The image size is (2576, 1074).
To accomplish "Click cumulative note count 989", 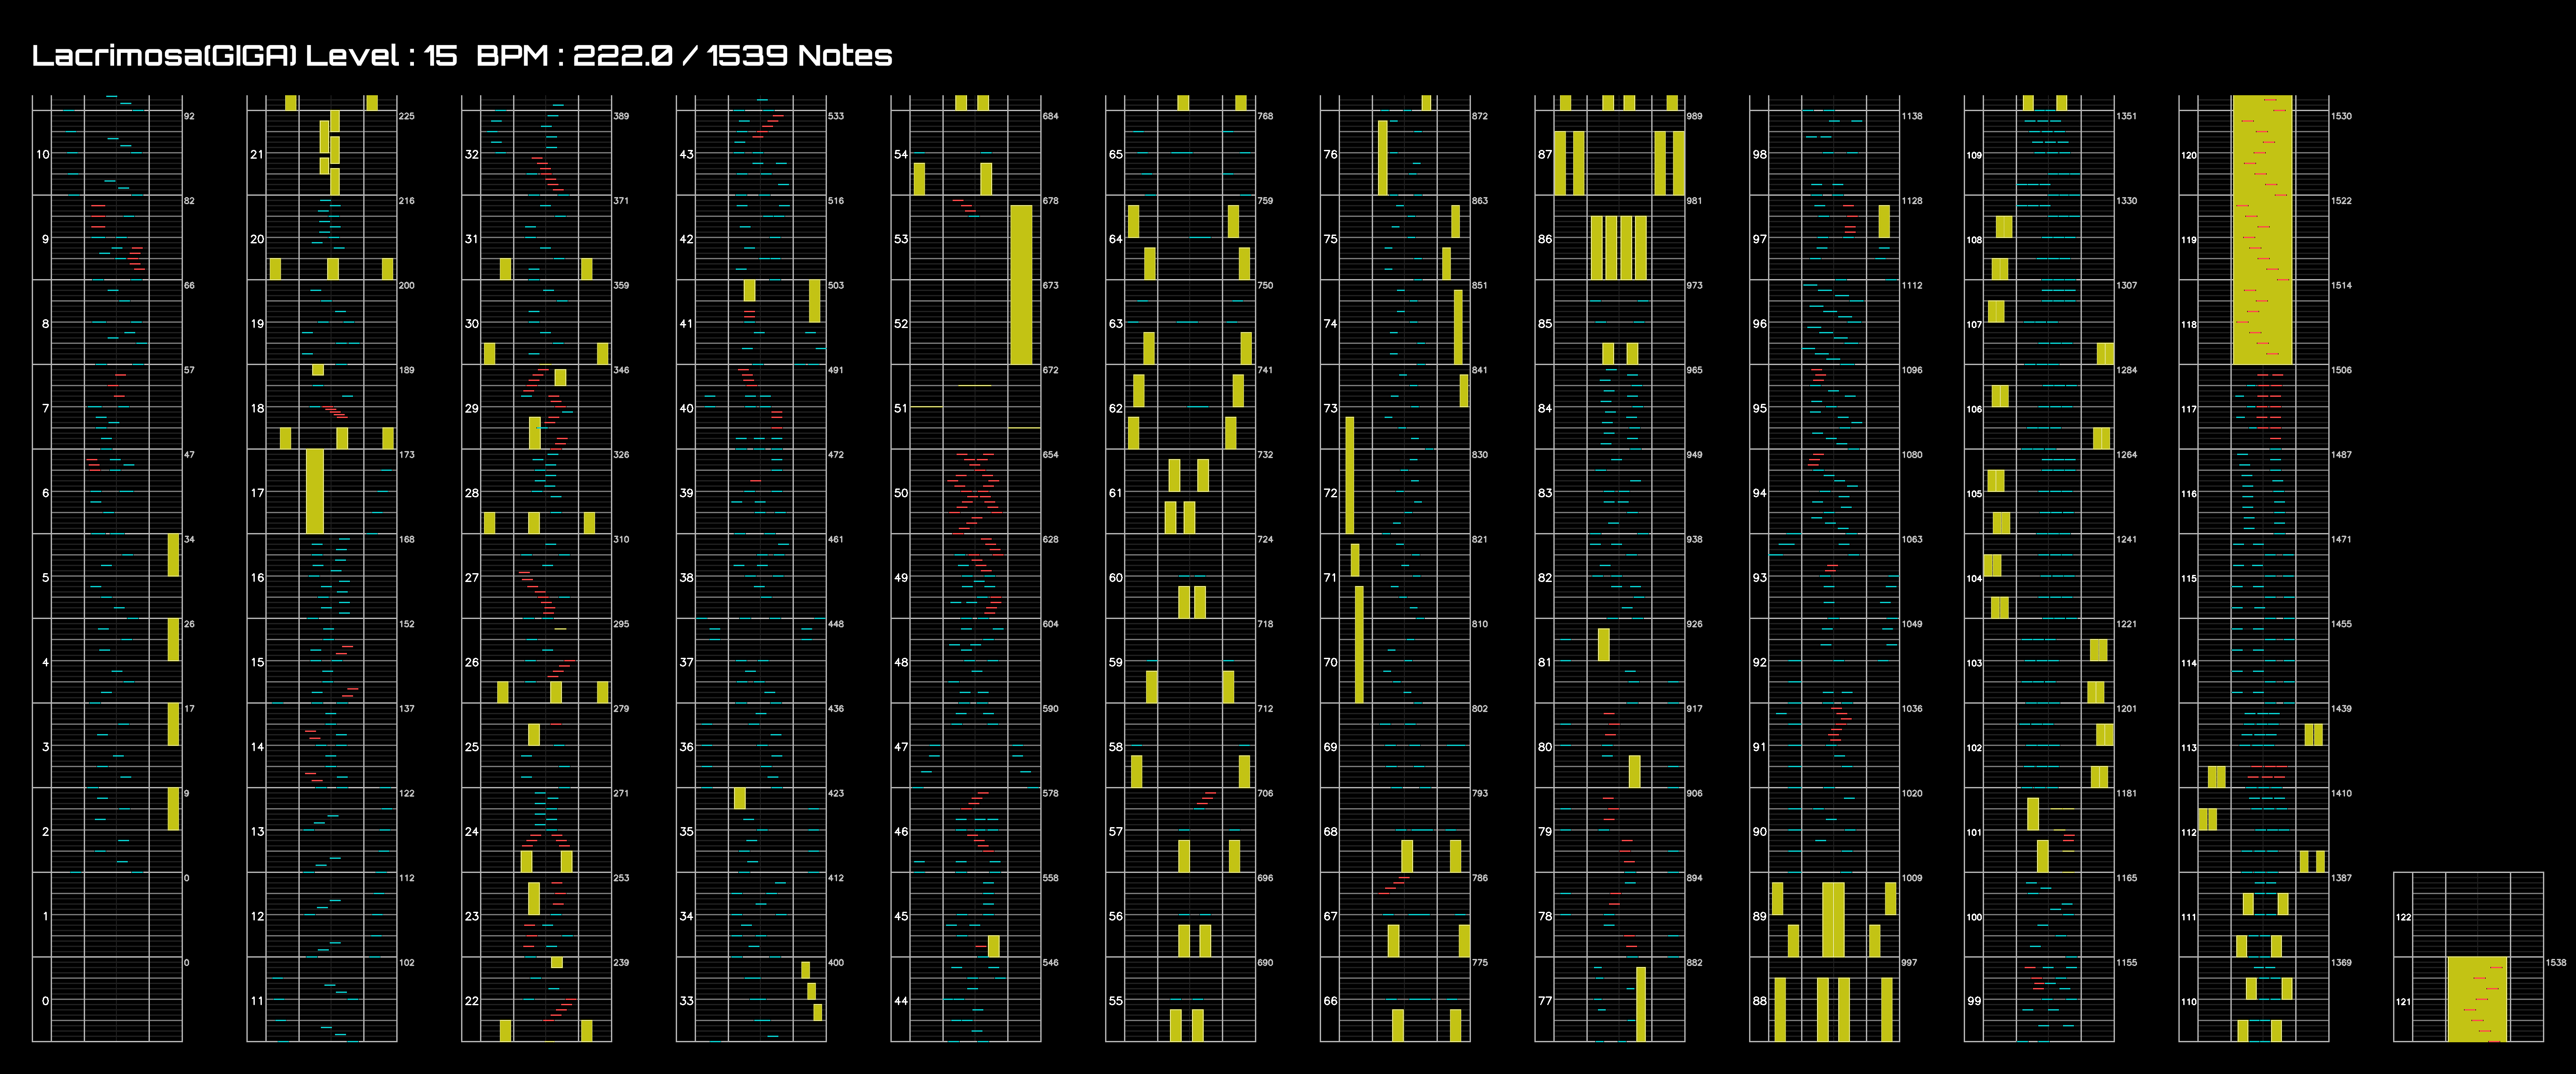I will click(1694, 116).
